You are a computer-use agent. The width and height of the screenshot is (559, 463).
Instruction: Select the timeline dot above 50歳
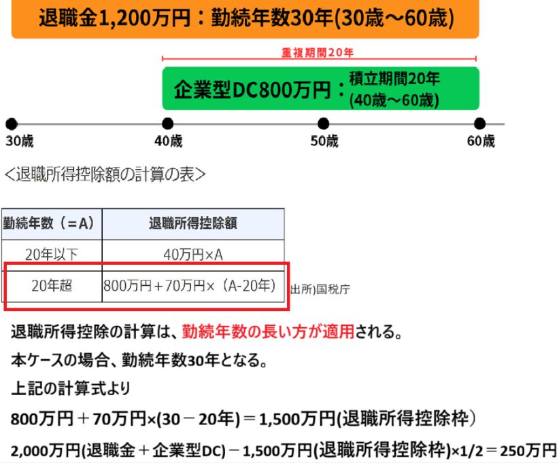[x=323, y=124]
